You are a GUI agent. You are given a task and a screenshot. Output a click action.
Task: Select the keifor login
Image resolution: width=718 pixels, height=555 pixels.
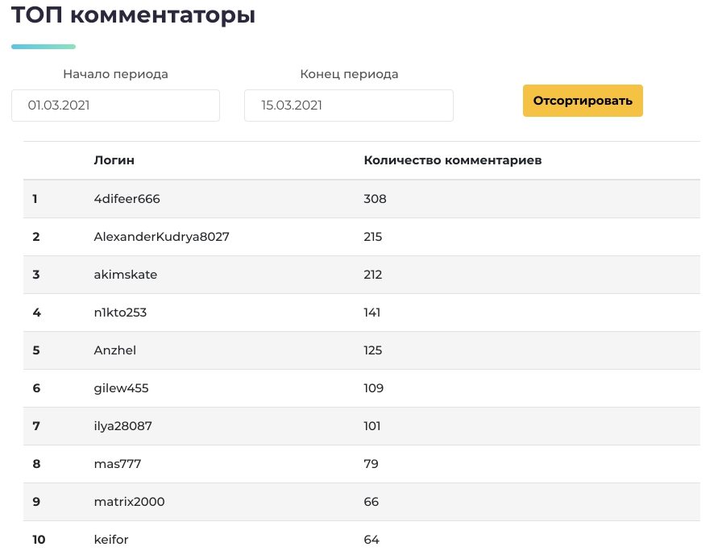click(x=111, y=540)
